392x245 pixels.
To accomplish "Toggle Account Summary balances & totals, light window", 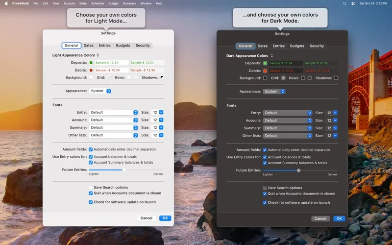I will click(91, 163).
